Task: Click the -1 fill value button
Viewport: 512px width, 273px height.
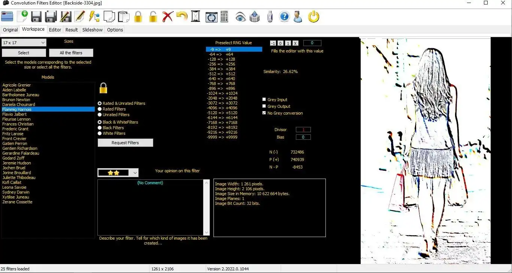Action: tap(273, 43)
